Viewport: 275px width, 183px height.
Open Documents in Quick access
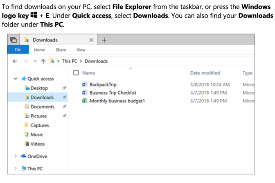click(43, 107)
